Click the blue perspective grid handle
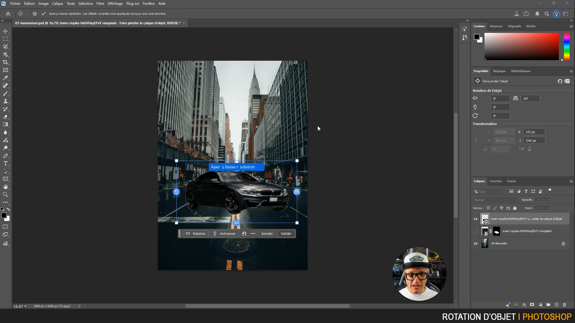575x323 pixels. (297, 192)
